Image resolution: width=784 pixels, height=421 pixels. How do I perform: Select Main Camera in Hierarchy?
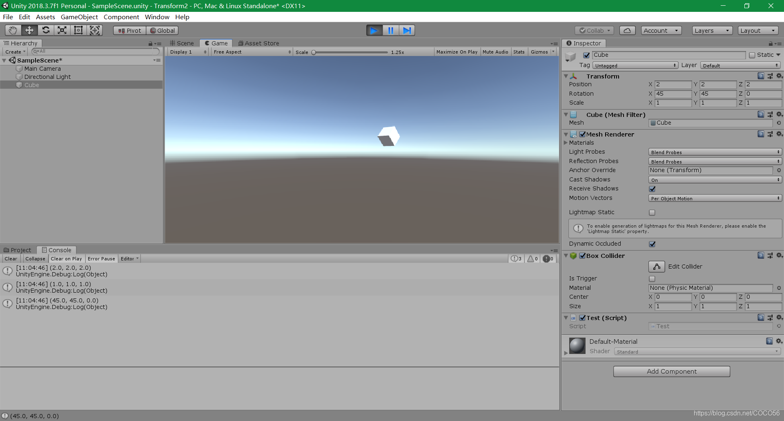pos(42,69)
